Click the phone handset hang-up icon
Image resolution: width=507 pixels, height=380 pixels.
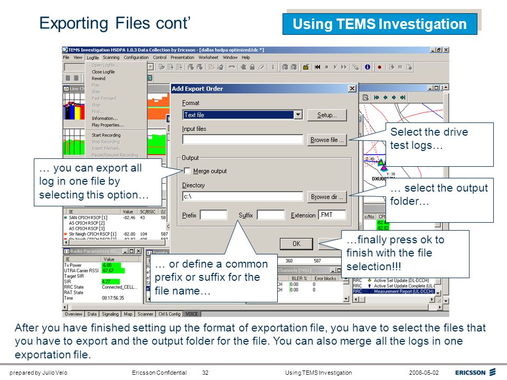231,67
